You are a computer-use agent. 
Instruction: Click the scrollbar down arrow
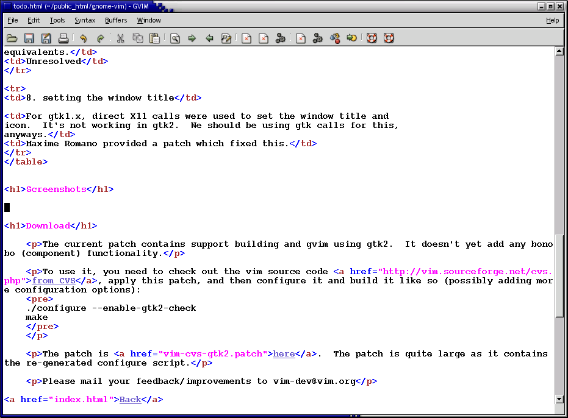559,400
